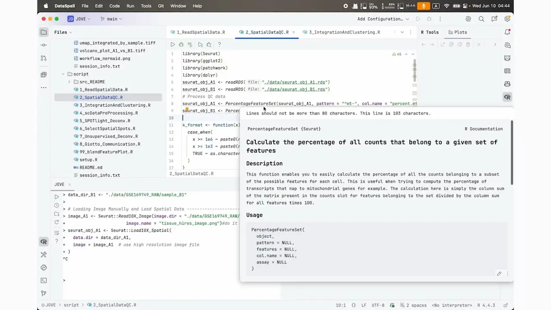Open documentation popup more options dots
The height and width of the screenshot is (310, 551).
point(508,274)
